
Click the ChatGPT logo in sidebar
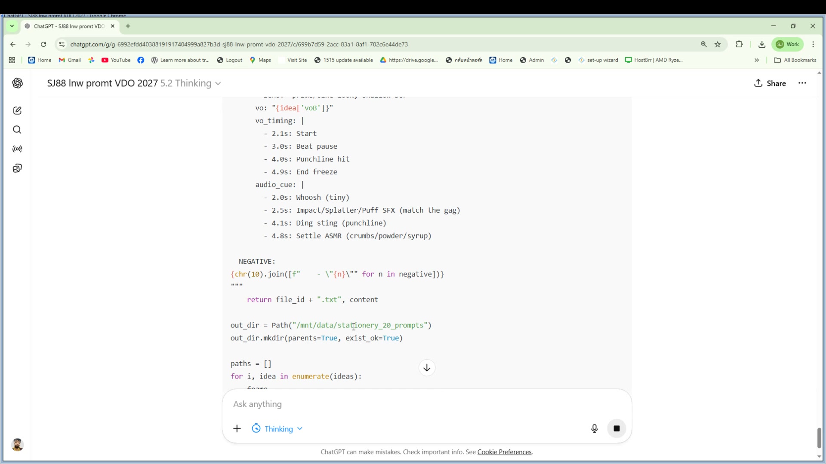tap(17, 83)
